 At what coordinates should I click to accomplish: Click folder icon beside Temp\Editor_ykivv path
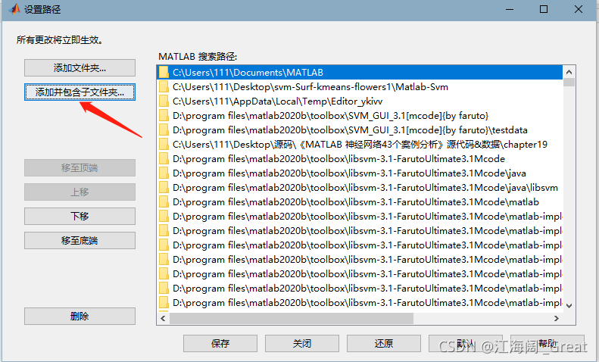164,101
